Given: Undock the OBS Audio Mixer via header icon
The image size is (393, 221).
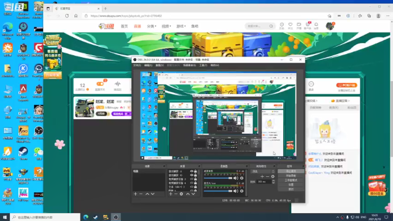Looking at the screenshot, I should click(247, 166).
